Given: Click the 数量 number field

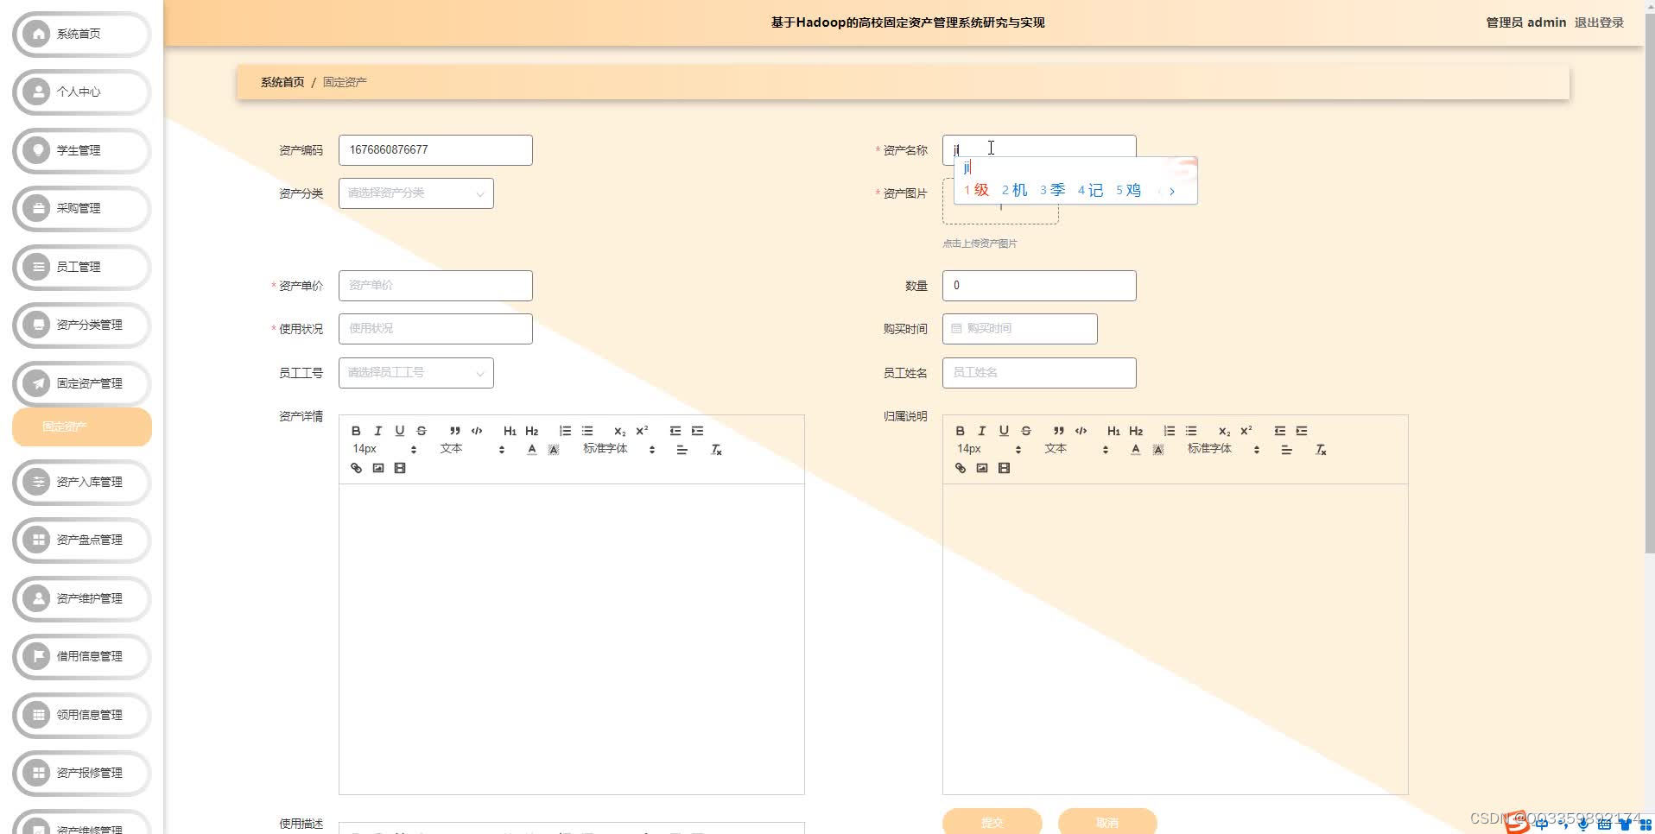Looking at the screenshot, I should tap(1039, 286).
